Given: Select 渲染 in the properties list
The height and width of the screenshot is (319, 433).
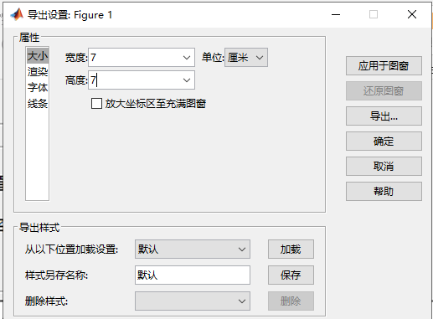Looking at the screenshot, I should coord(38,72).
